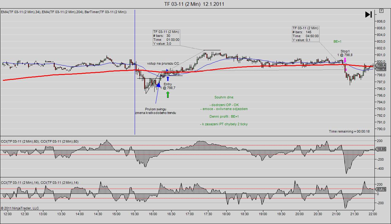Viewport: 391px width, 224px height.
Task: Select the small magenta exit triangle marker
Action: pyautogui.click(x=346, y=70)
